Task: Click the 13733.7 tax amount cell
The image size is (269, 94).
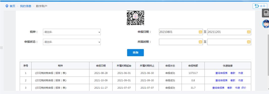Action: point(193,73)
